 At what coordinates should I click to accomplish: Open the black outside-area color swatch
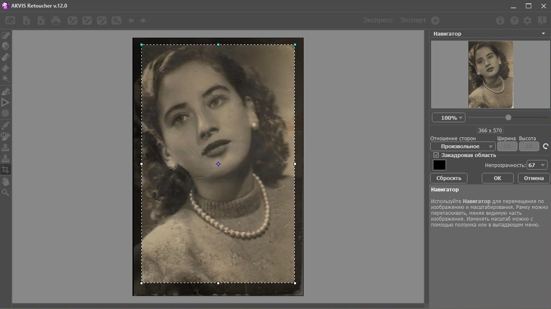point(439,165)
